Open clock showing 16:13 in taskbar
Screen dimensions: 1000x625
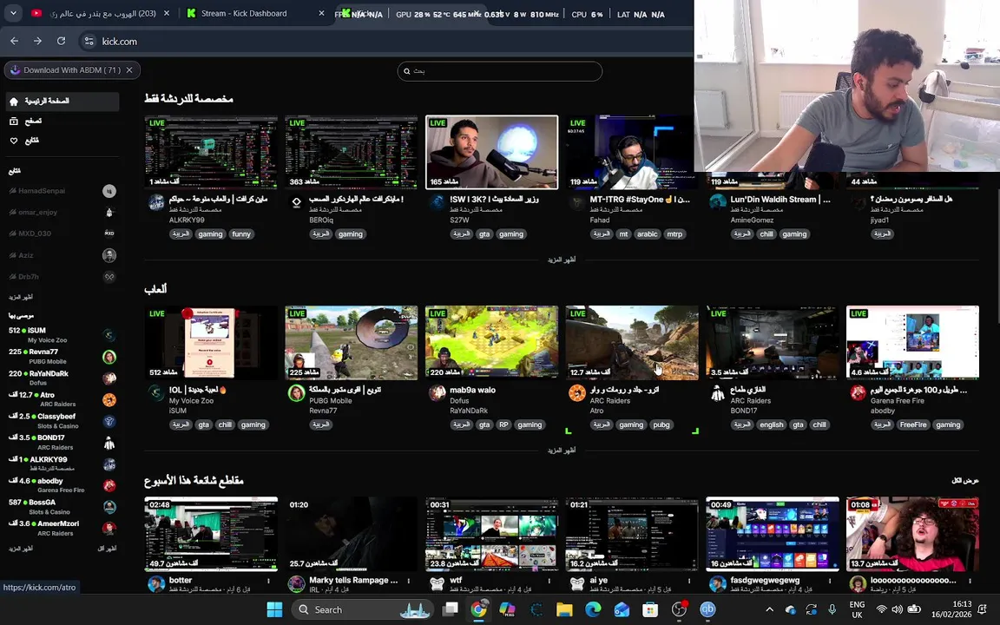pyautogui.click(x=951, y=609)
